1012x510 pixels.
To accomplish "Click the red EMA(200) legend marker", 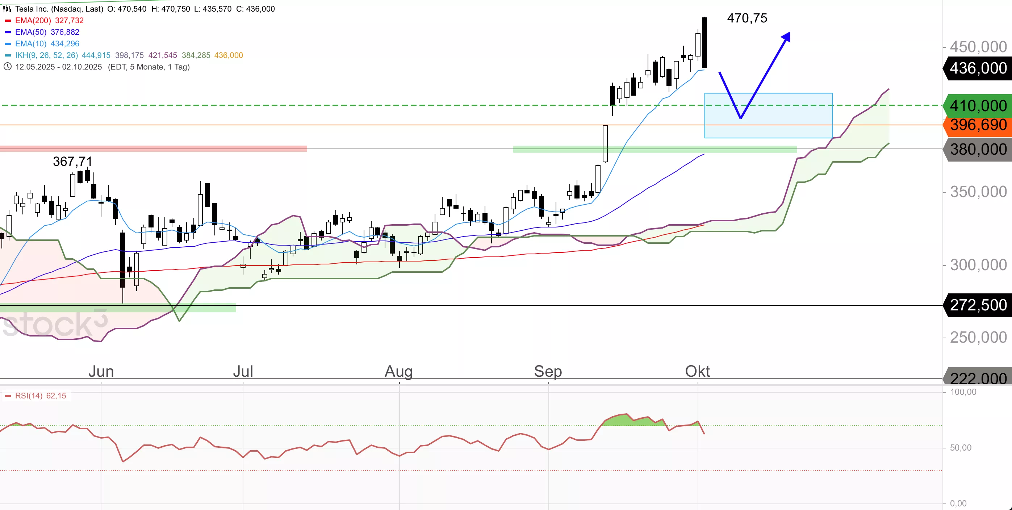I will coord(8,20).
